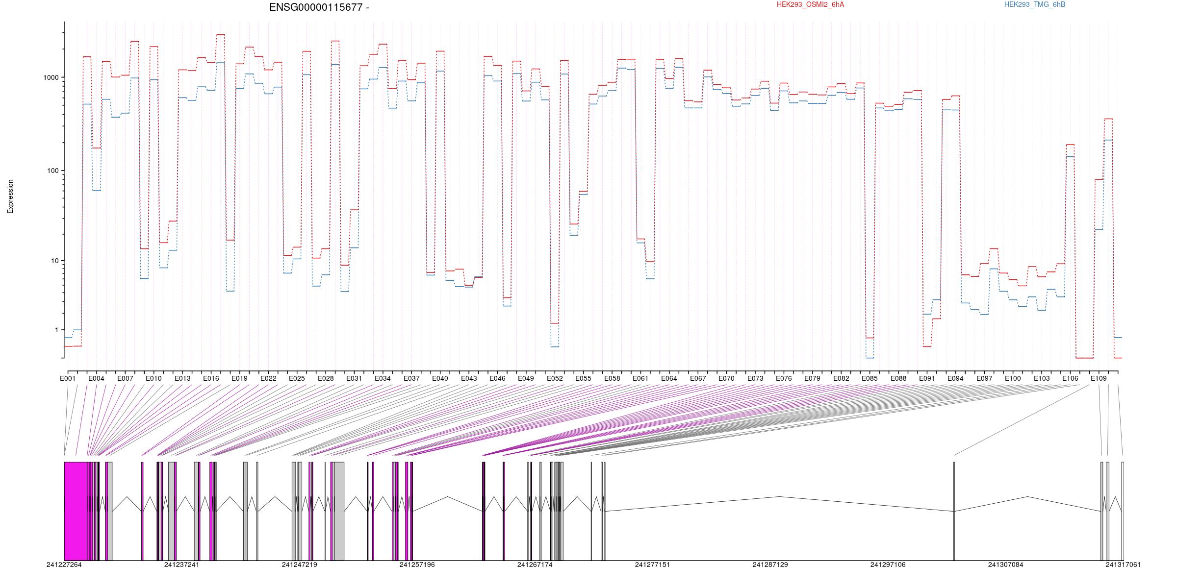Click exon label E031
The height and width of the screenshot is (588, 1177).
pos(354,379)
